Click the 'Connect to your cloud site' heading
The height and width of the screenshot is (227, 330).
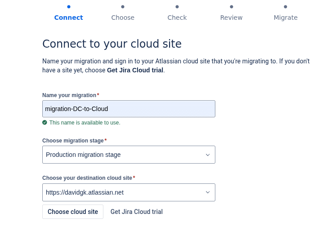(112, 44)
